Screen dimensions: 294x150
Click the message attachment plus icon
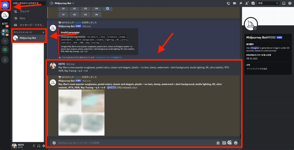(54, 143)
